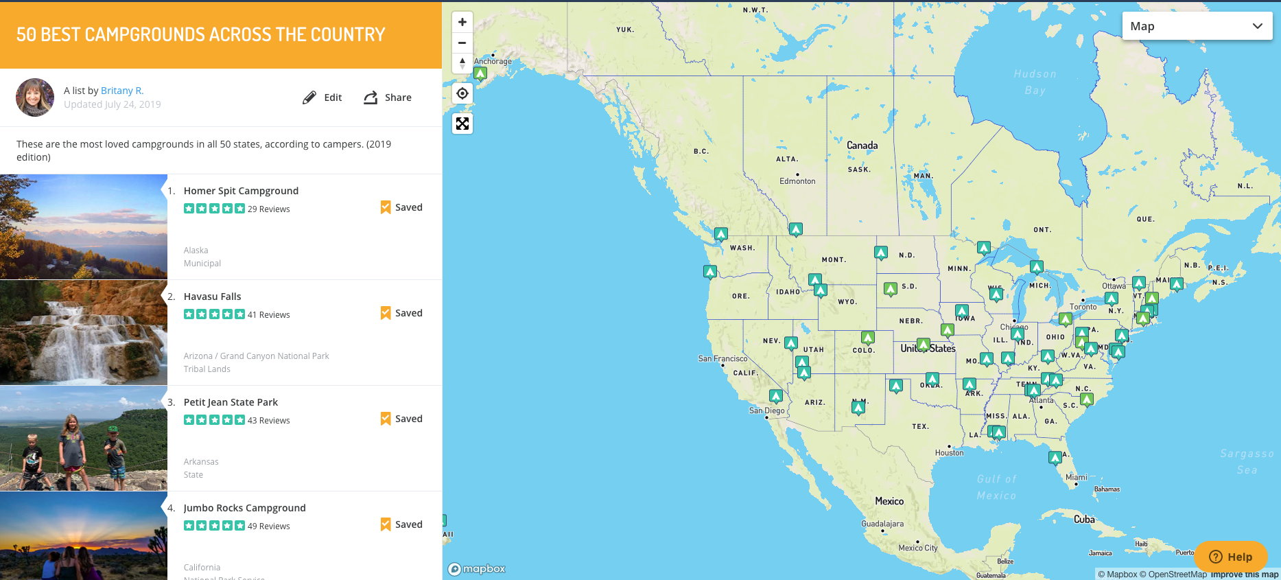Viewport: 1281px width, 580px height.
Task: Open Petit Jean State Park listing title
Action: point(231,402)
